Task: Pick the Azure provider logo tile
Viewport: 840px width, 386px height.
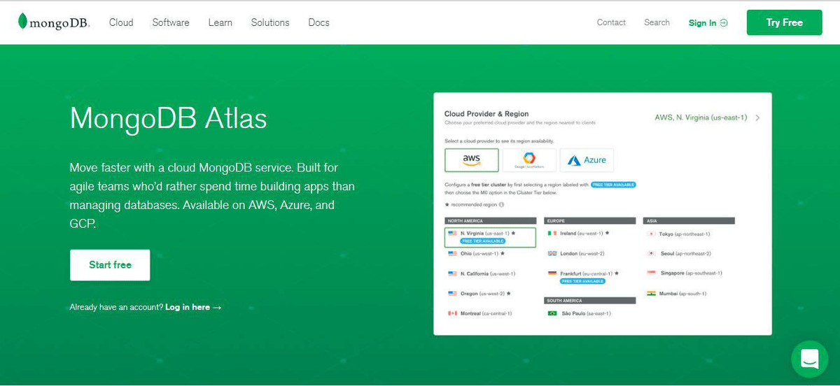Action: click(587, 159)
